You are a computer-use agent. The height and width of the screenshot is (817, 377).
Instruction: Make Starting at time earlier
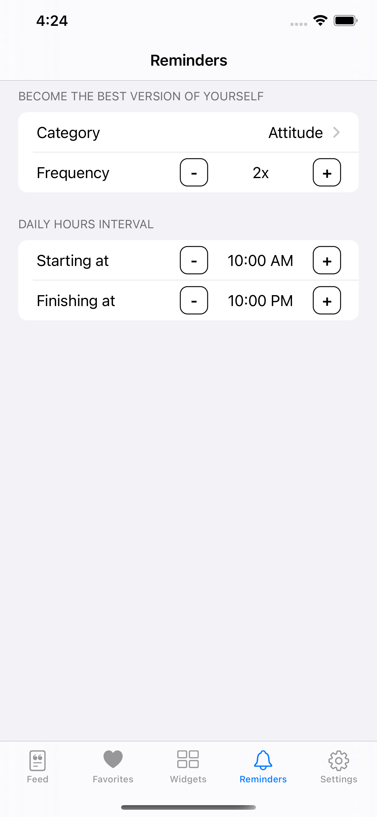(x=194, y=260)
